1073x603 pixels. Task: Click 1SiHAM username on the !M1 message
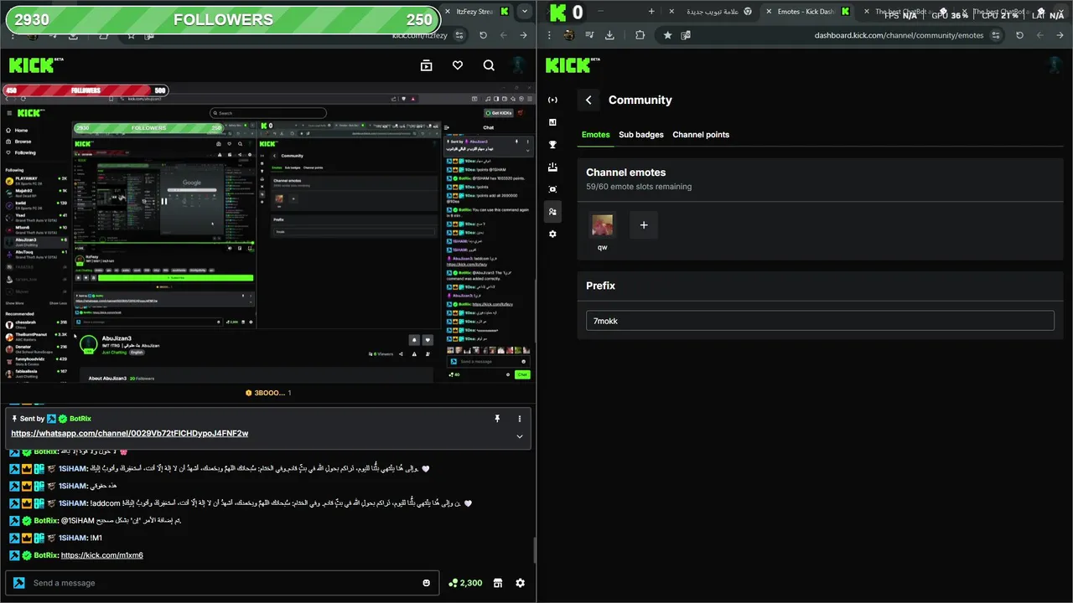[73, 538]
